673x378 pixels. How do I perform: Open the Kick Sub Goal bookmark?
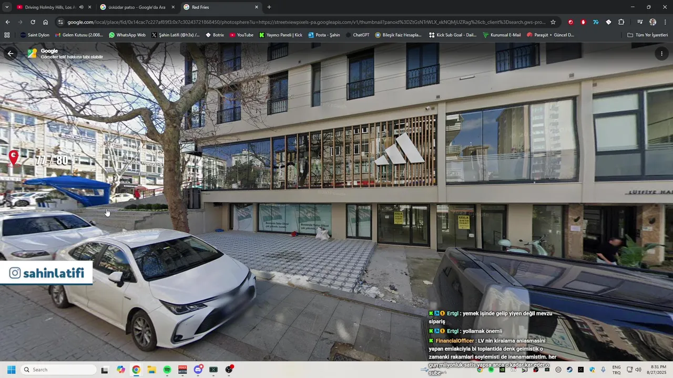coord(453,35)
